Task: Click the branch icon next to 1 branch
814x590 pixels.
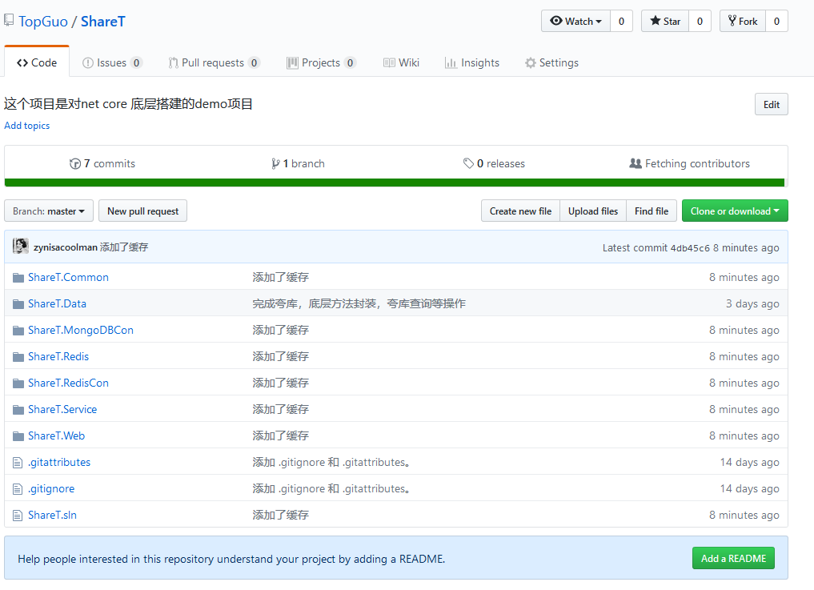Action: 275,163
